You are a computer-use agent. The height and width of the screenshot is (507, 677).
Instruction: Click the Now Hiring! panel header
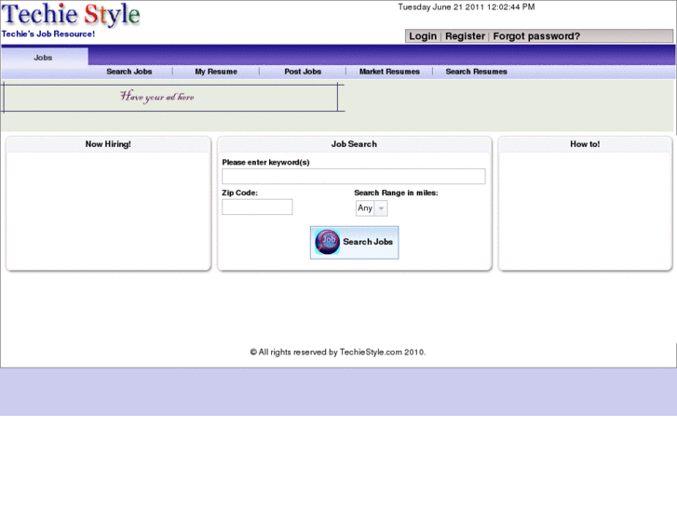tap(108, 144)
